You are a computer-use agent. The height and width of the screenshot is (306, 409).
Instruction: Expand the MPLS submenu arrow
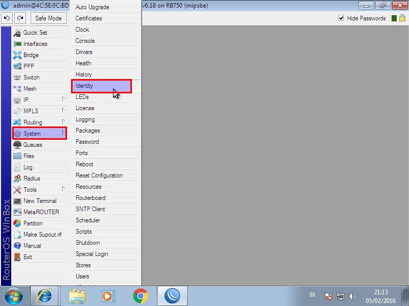pyautogui.click(x=63, y=111)
